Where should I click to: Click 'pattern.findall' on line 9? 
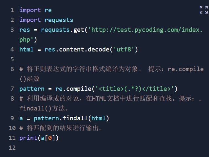coord(61,118)
